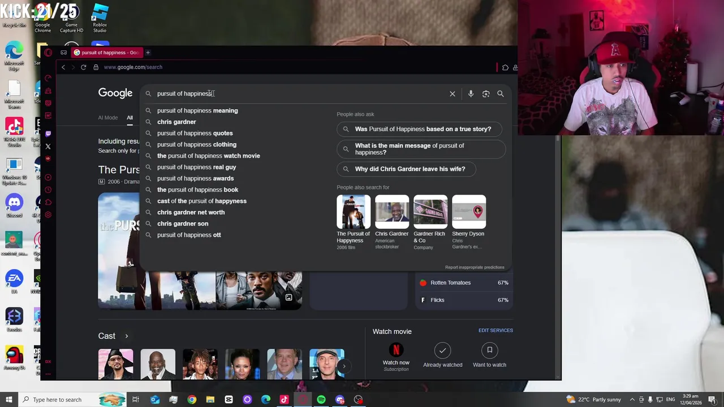Open the Rotten Tomatoes 67% rating

[x=464, y=283]
